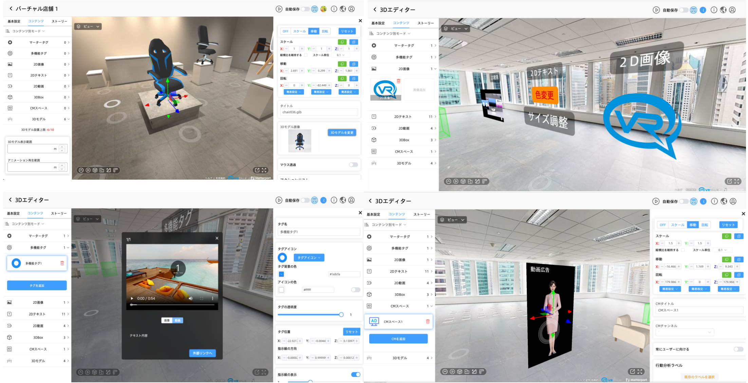
Task: Click the CMタイトル input containing CMスペース1
Action: pos(699,310)
